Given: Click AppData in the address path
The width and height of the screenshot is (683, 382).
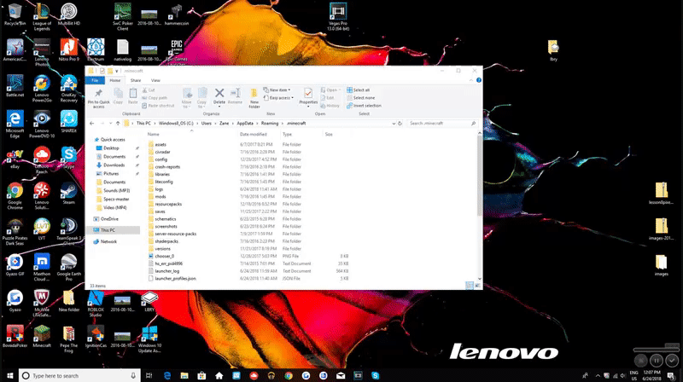Looking at the screenshot, I should pyautogui.click(x=245, y=124).
